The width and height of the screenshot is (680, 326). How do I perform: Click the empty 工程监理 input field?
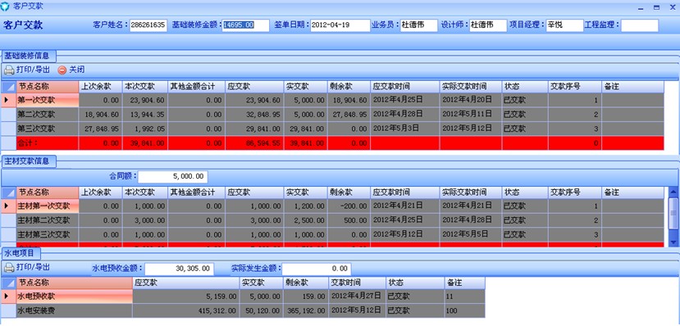[x=640, y=25]
